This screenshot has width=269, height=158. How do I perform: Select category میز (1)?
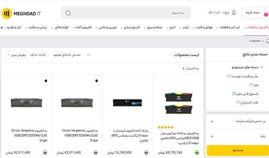[x=254, y=85]
